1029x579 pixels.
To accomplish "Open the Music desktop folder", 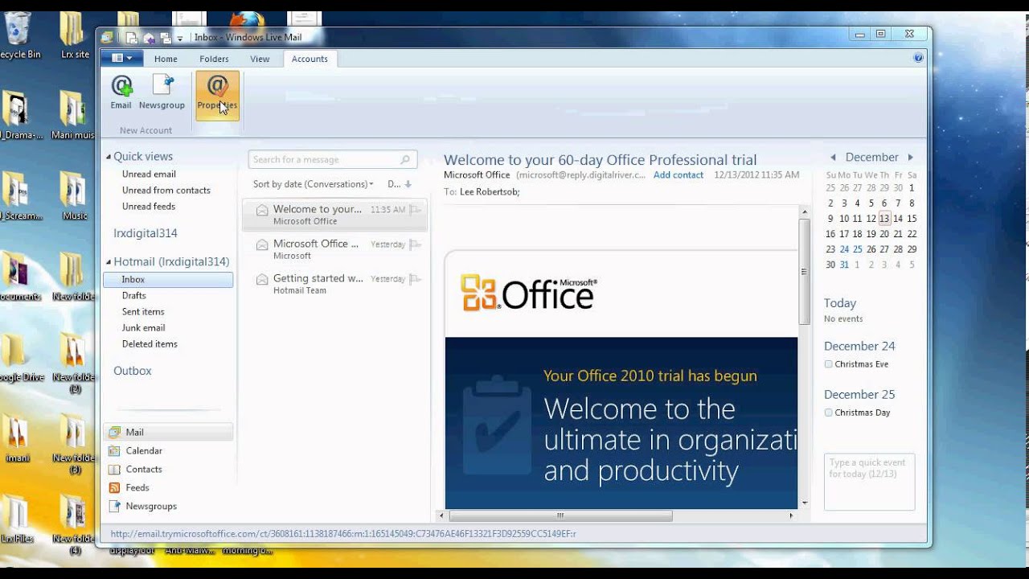I will 74,197.
